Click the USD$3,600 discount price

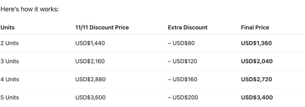click(x=90, y=98)
